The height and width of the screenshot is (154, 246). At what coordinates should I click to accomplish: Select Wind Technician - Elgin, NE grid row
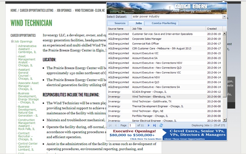click(165, 111)
